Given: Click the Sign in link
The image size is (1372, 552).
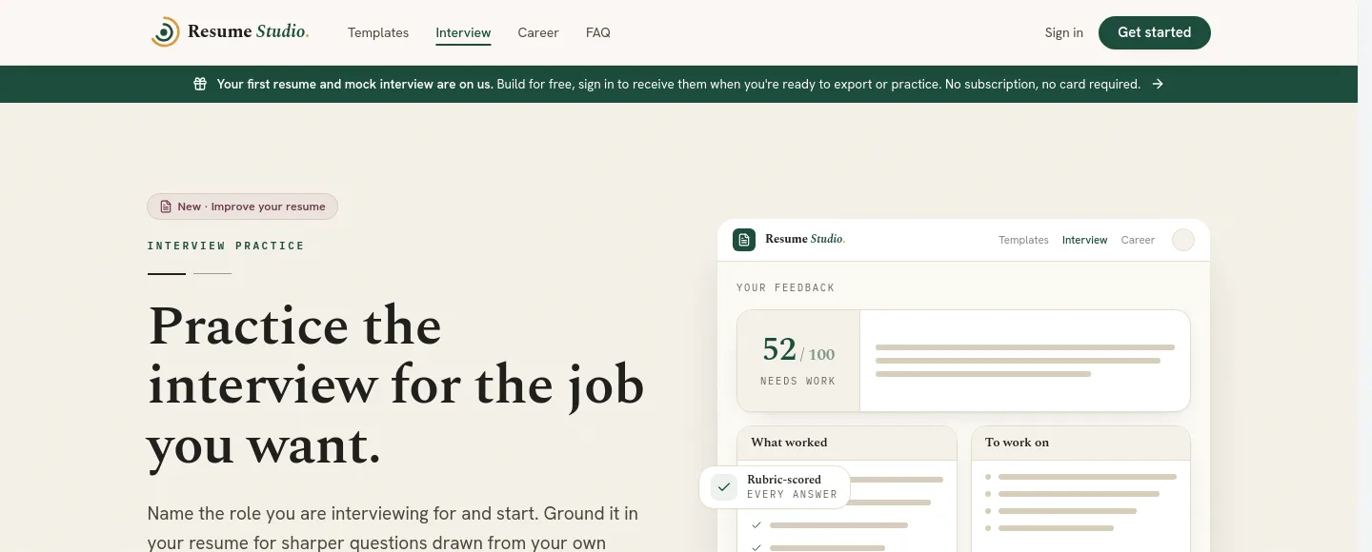Looking at the screenshot, I should 1064,32.
